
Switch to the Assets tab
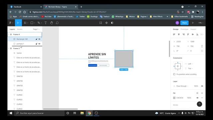[20, 29]
